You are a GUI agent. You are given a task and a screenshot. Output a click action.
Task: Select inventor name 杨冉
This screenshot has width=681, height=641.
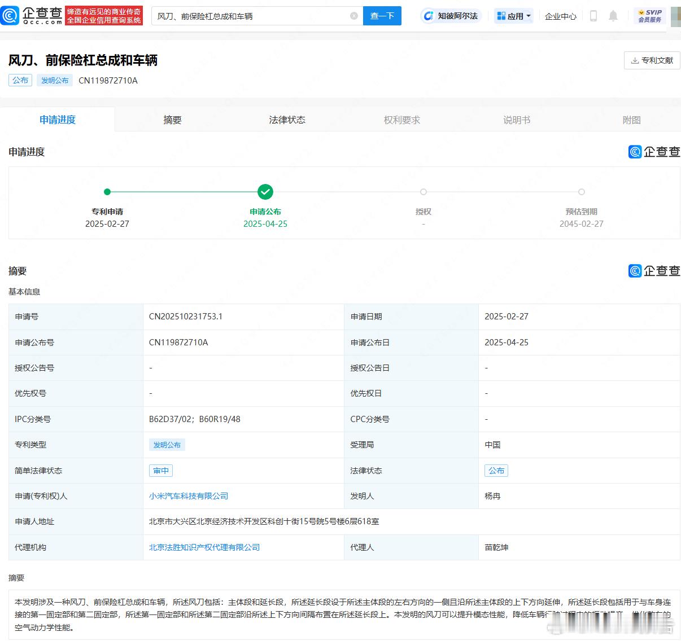(x=492, y=496)
